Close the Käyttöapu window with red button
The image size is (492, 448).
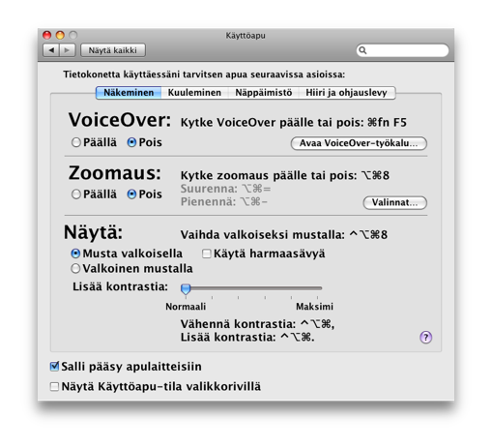click(x=47, y=35)
